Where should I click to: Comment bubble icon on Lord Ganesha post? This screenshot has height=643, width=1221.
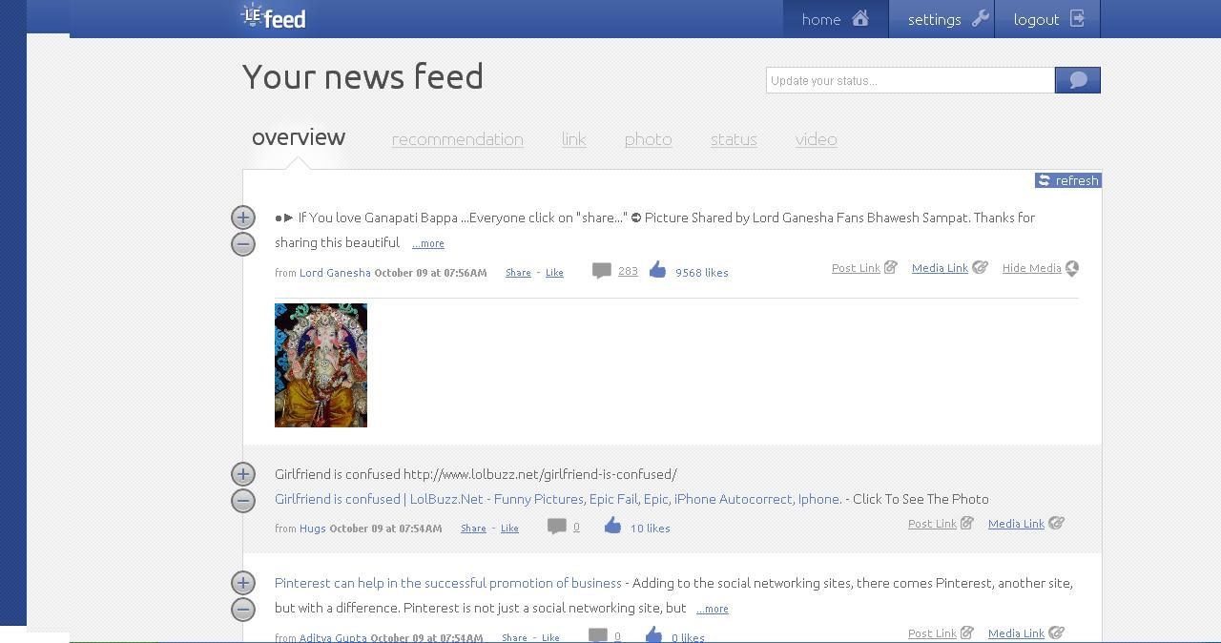[602, 271]
